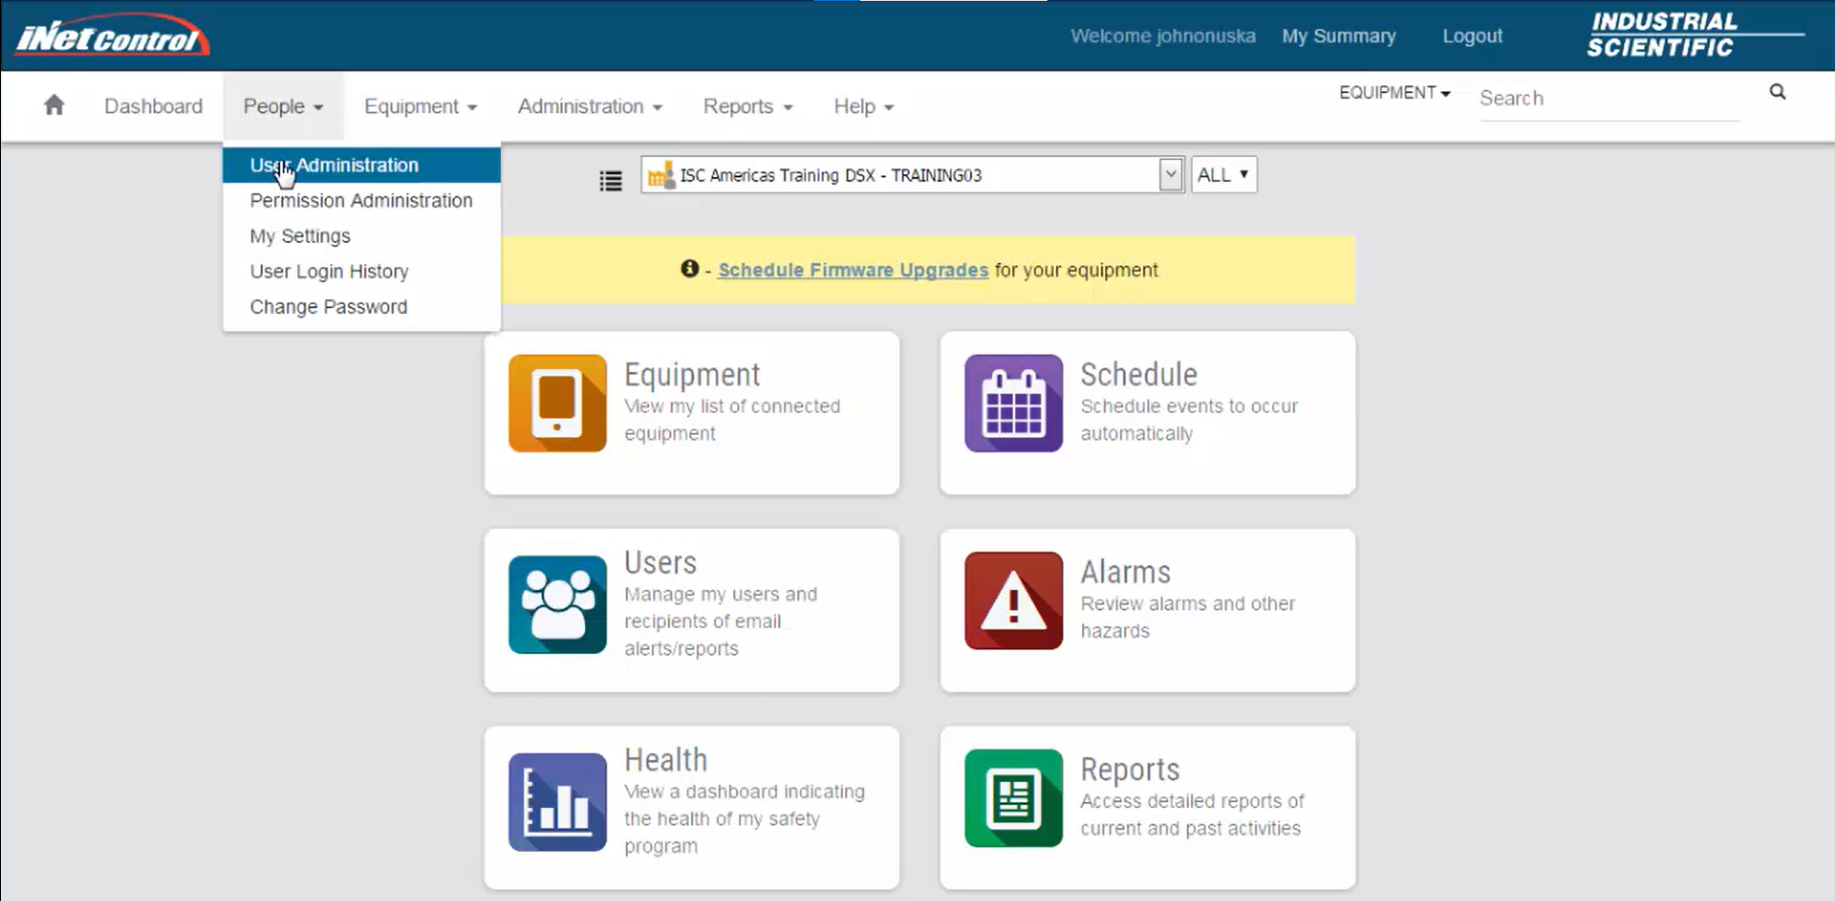The height and width of the screenshot is (901, 1835).
Task: Toggle the list view icon
Action: (x=610, y=180)
